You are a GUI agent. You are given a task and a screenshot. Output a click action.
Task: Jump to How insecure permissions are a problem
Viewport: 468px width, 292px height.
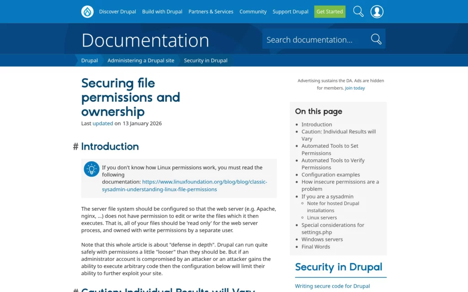(x=340, y=185)
